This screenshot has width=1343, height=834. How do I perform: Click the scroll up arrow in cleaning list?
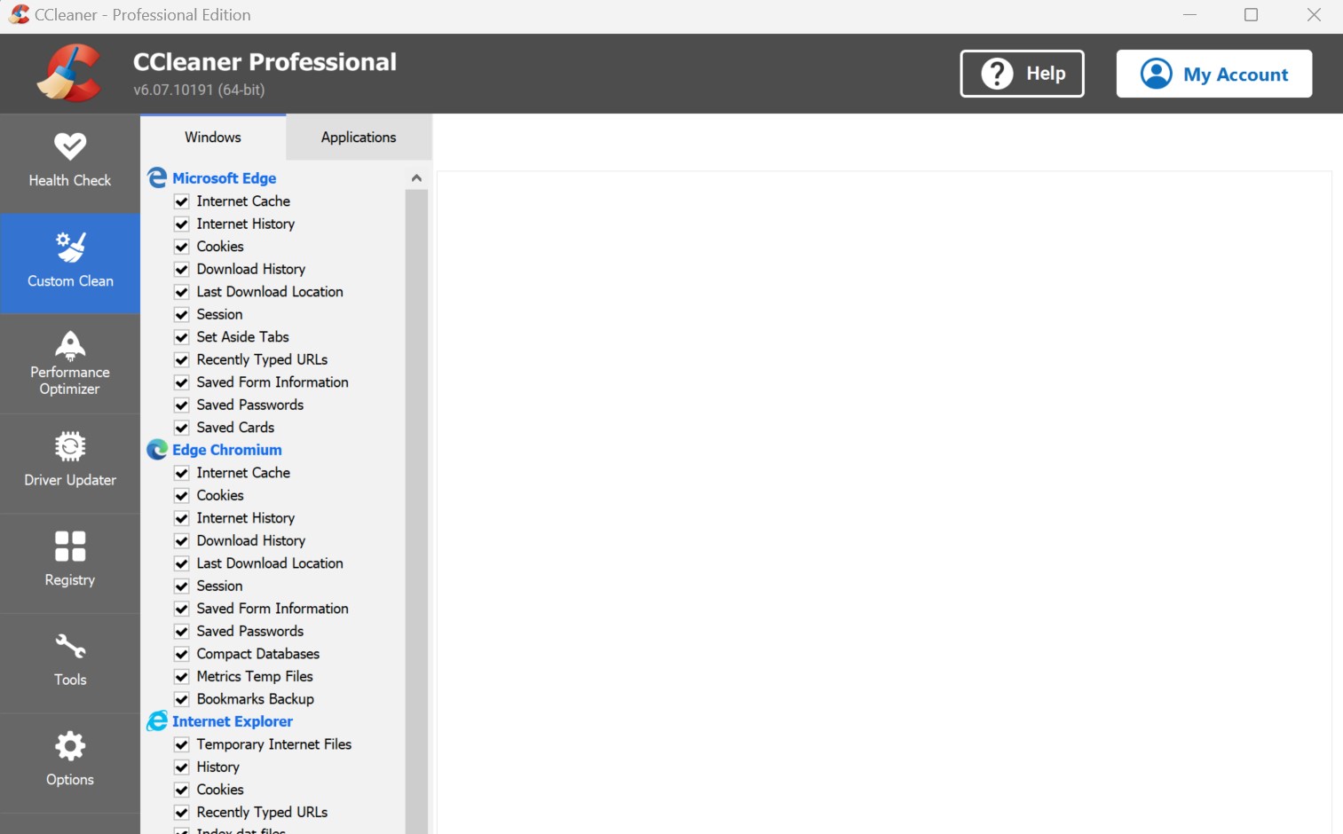click(x=416, y=178)
